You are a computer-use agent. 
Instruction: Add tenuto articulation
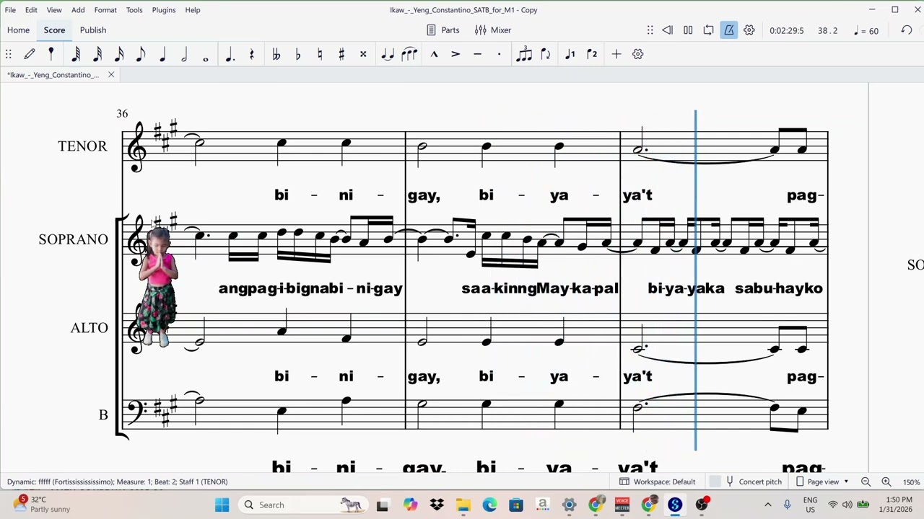477,54
